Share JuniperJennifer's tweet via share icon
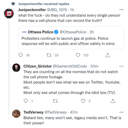Image resolution: width=128 pixels, height=128 pixels. 108,55
